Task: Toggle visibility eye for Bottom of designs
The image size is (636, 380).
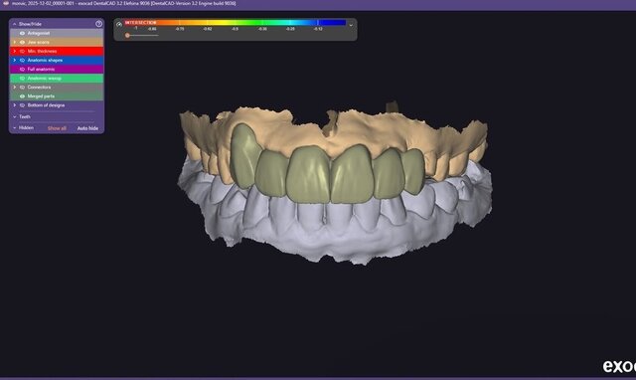Action: [x=22, y=105]
